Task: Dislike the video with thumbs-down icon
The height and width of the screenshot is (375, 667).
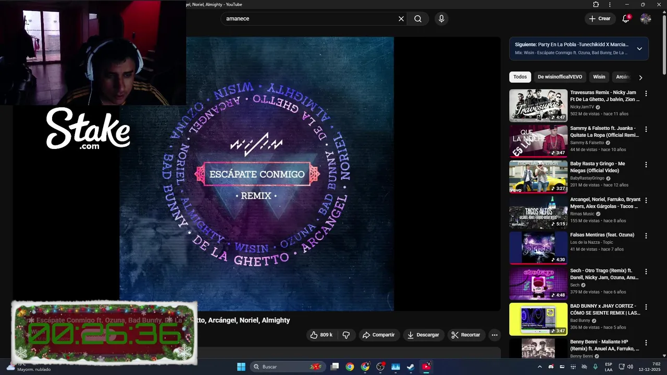Action: tap(346, 335)
